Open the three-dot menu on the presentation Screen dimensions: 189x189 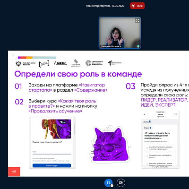13,55
